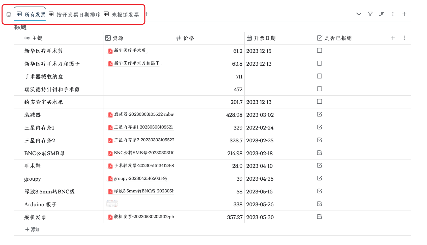The height and width of the screenshot is (245, 427).
Task: Open the image thumbnail in the Arduino 板子 row
Action: coord(112,203)
